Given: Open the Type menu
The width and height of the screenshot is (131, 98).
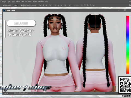Looking at the screenshot, I should 13,2.
